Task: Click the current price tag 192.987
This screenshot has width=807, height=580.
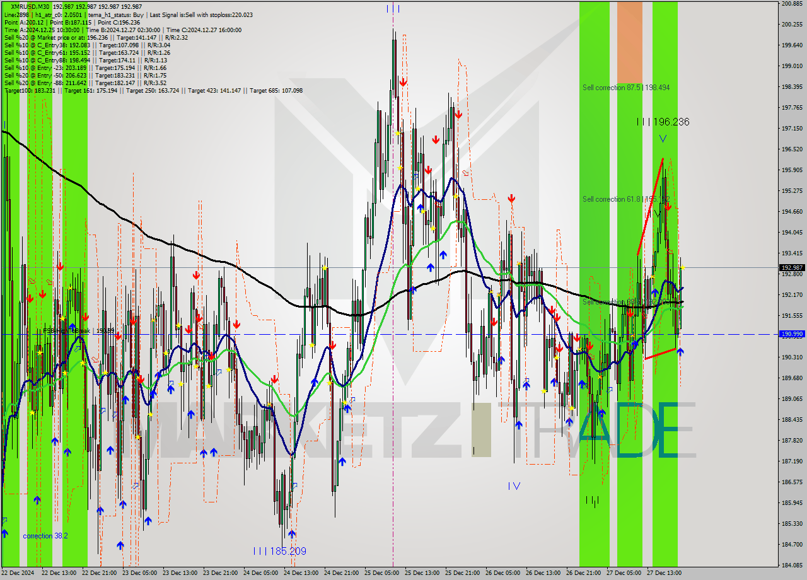Action: click(x=792, y=267)
